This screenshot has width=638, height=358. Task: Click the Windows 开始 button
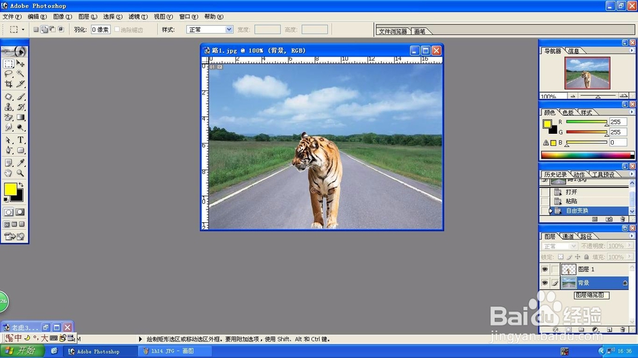(x=22, y=351)
